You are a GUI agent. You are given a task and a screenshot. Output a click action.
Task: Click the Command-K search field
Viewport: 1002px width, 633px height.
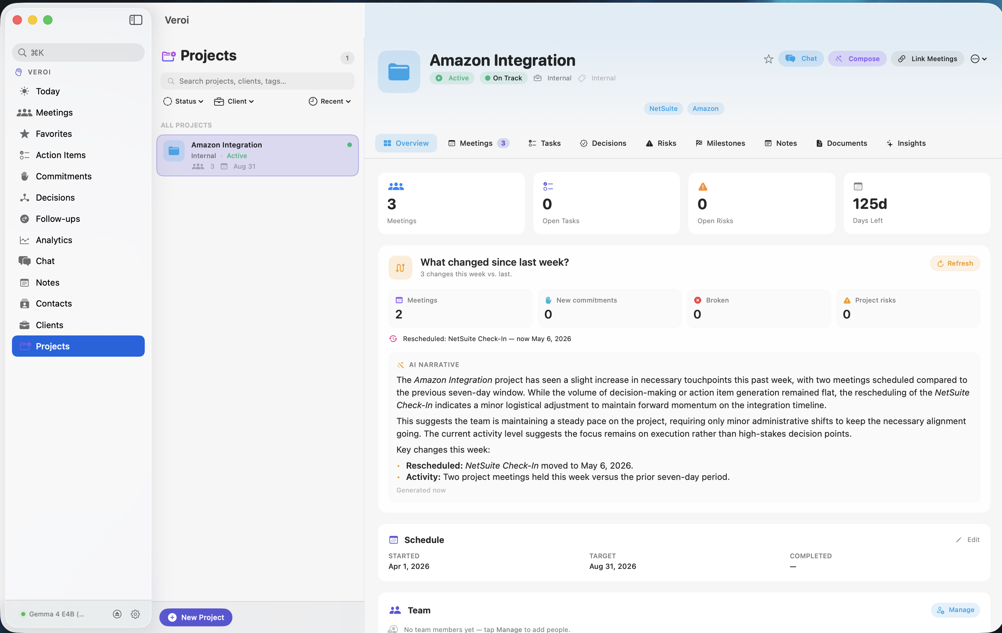coord(78,52)
